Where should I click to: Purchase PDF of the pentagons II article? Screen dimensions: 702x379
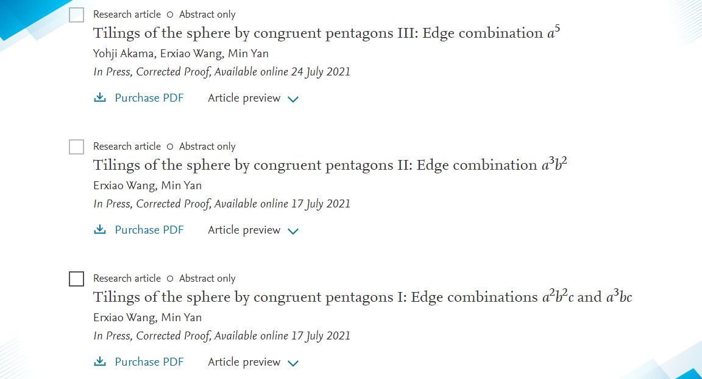pyautogui.click(x=149, y=230)
